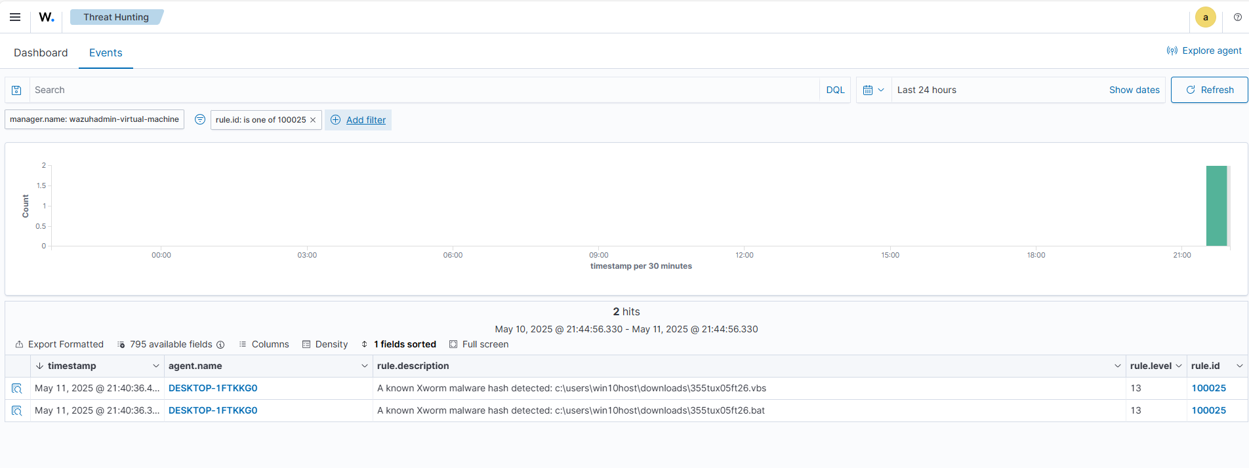Open the Threat Hunting breadcrumb
Viewport: 1249px width, 468px height.
coord(116,17)
